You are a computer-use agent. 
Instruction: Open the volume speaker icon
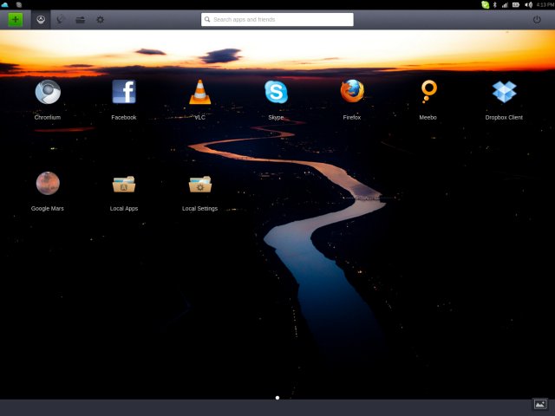click(x=528, y=4)
